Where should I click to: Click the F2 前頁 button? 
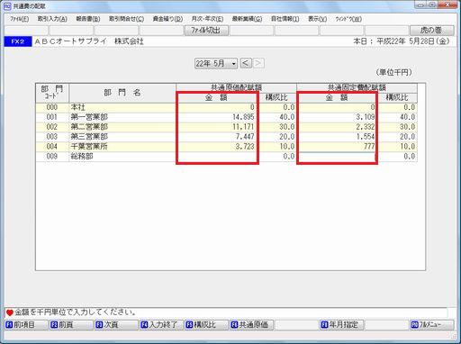tap(71, 325)
